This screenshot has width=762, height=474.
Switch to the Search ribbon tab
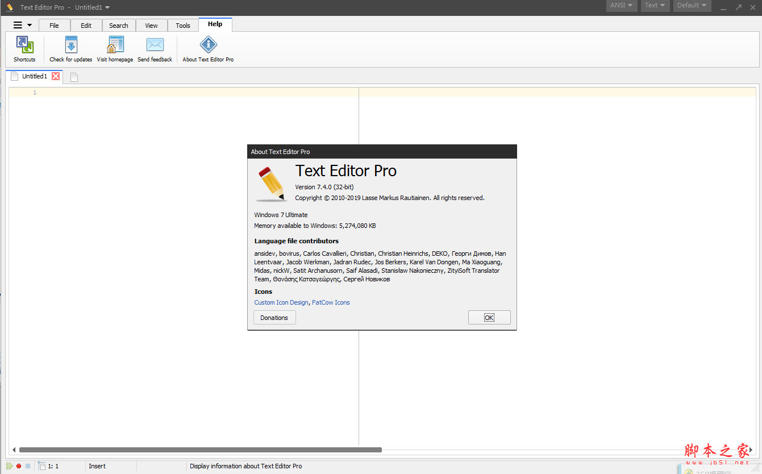(x=119, y=26)
